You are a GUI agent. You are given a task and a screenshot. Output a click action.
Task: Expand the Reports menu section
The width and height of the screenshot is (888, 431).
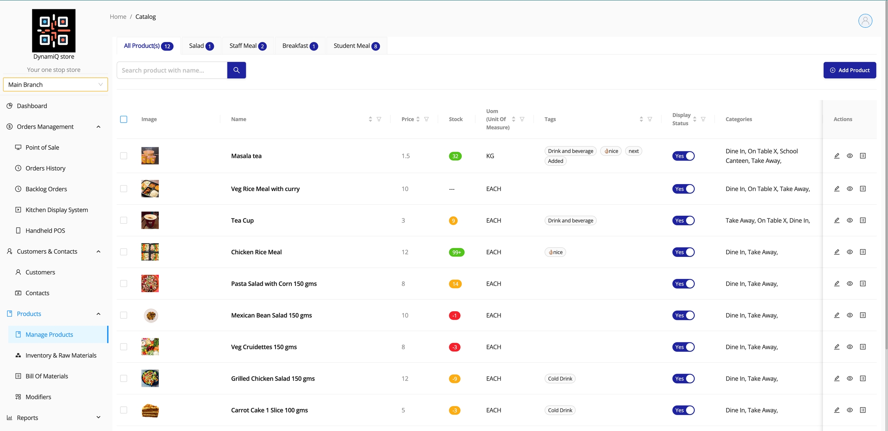click(98, 418)
